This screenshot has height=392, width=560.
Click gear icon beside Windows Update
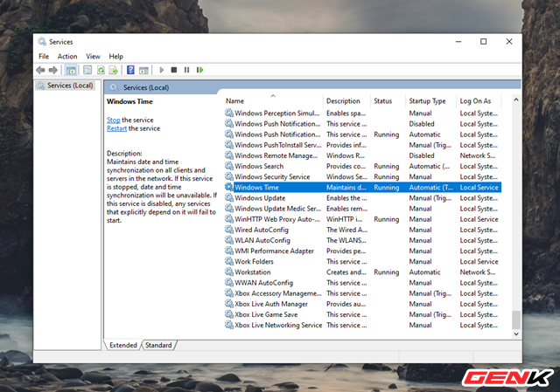click(x=229, y=197)
